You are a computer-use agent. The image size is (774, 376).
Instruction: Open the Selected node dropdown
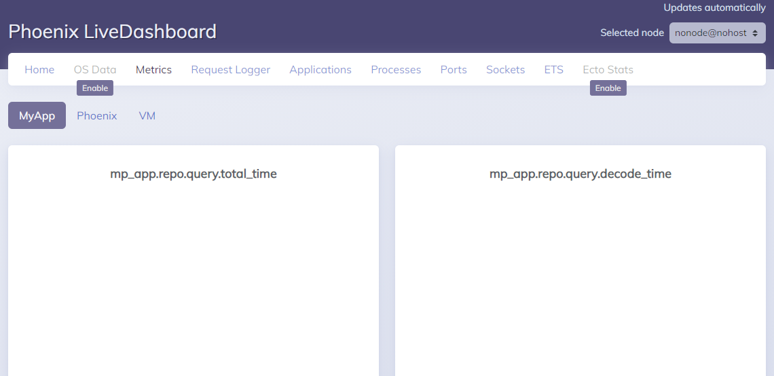pos(717,33)
